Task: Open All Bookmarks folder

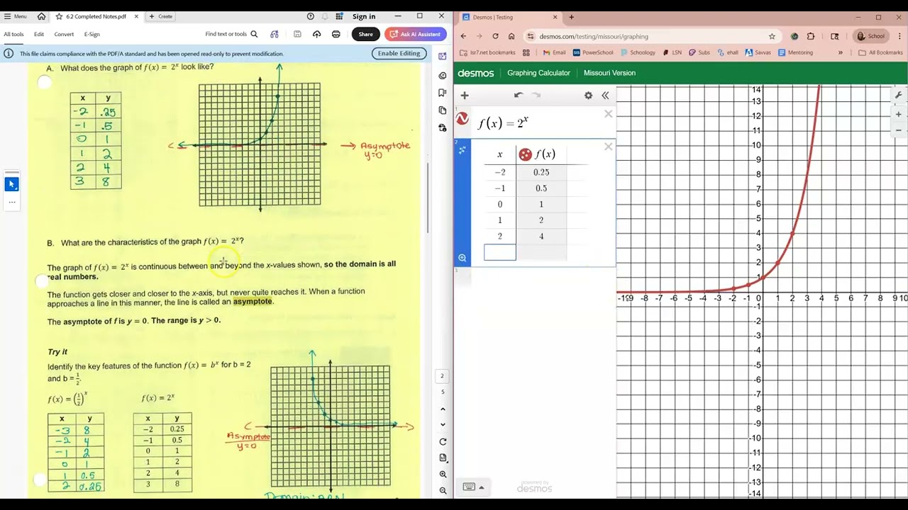Action: [880, 52]
